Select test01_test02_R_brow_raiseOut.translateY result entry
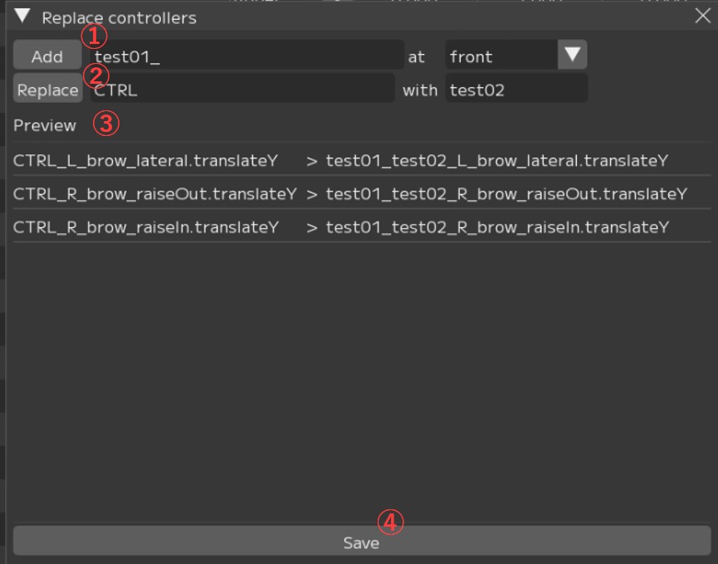This screenshot has width=718, height=564. point(506,194)
